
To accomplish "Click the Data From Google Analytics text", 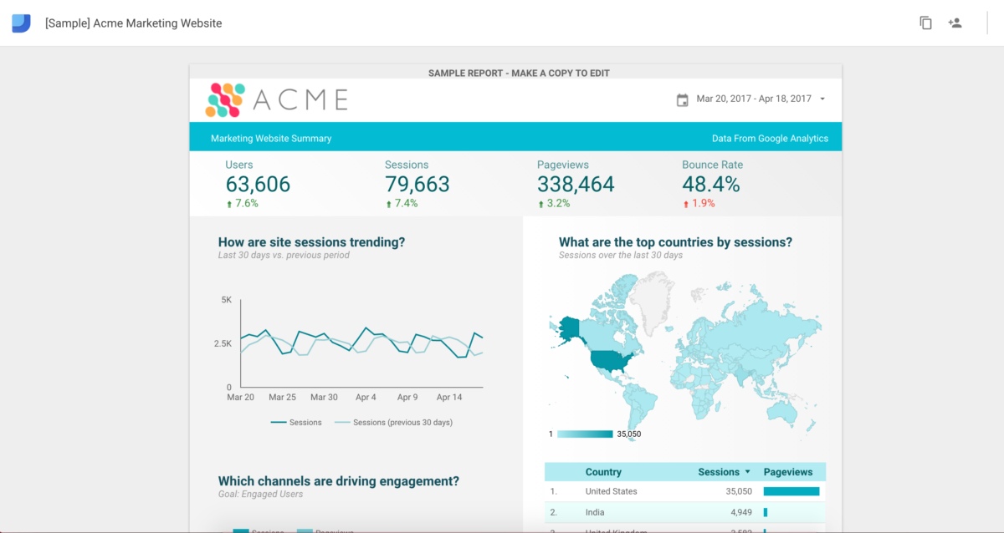I will coord(770,139).
